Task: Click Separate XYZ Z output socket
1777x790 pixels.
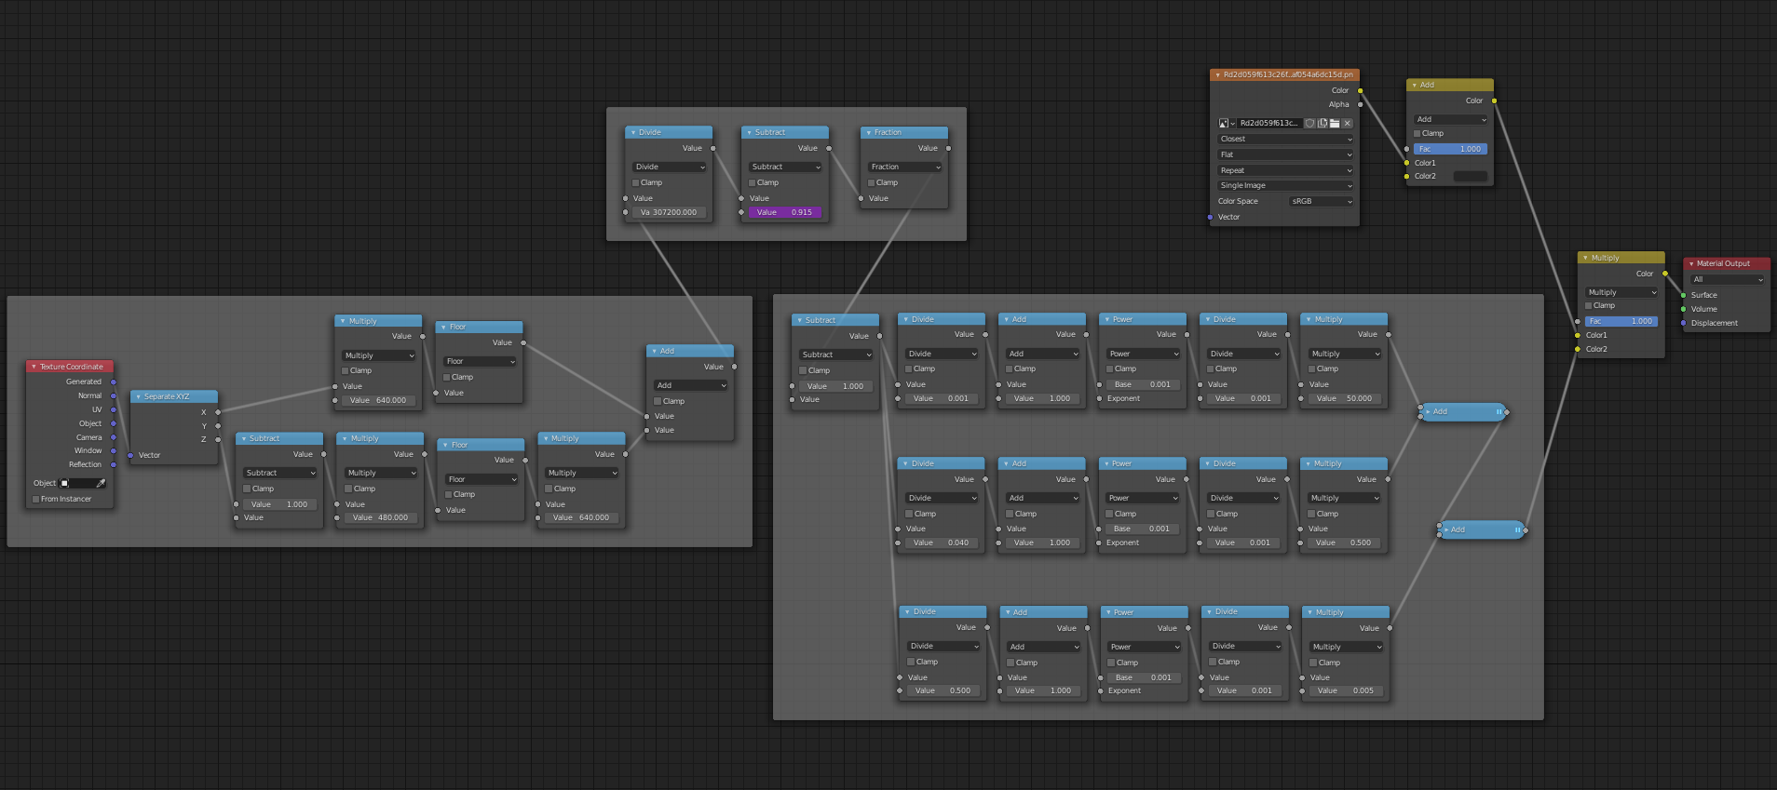Action: pyautogui.click(x=218, y=439)
